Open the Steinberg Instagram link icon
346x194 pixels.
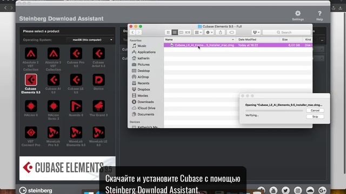tap(298, 190)
